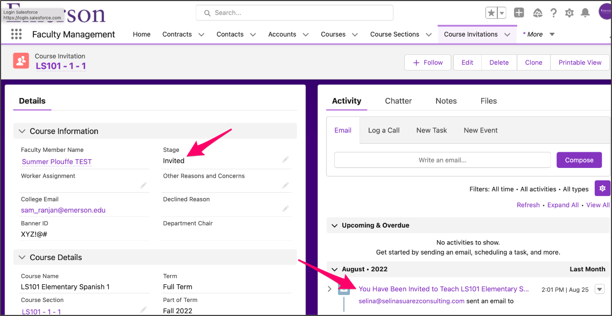
Task: Open the user profile avatar
Action: [605, 11]
